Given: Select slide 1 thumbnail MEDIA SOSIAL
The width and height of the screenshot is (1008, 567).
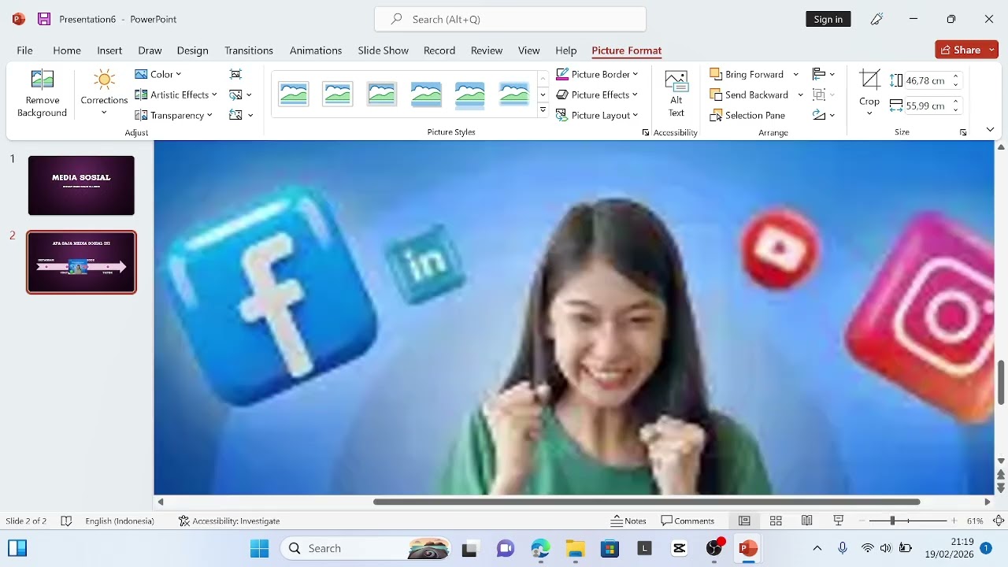Looking at the screenshot, I should click(x=81, y=185).
